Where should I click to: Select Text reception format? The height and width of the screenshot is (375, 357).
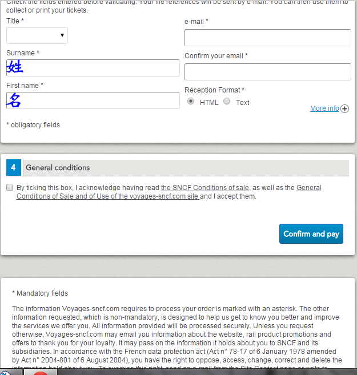pyautogui.click(x=227, y=102)
